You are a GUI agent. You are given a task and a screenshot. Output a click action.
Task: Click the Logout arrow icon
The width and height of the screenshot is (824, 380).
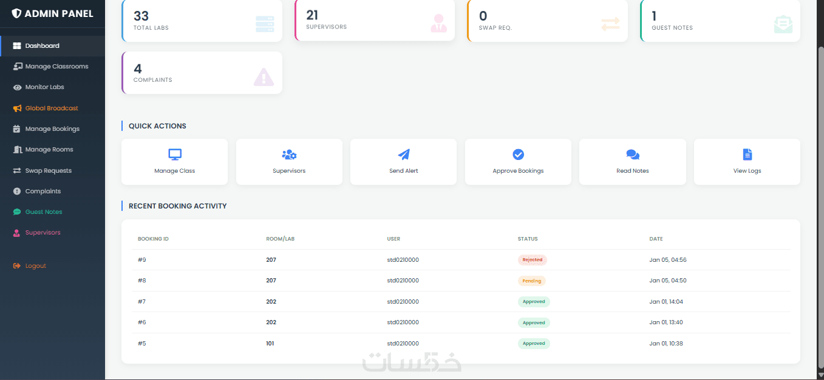tap(17, 266)
